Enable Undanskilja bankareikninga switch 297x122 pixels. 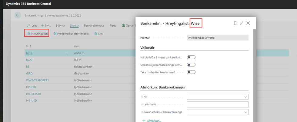coord(191,64)
